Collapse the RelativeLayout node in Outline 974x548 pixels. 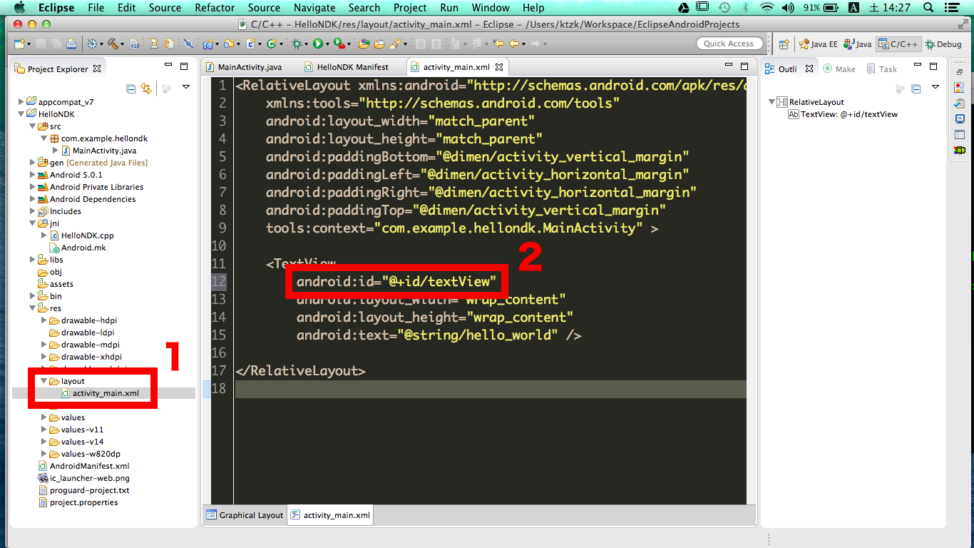(771, 101)
